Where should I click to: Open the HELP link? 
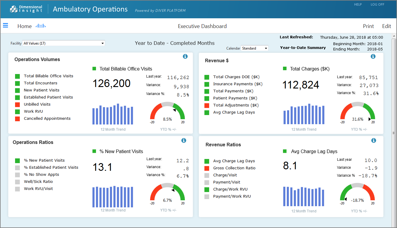[x=358, y=4]
